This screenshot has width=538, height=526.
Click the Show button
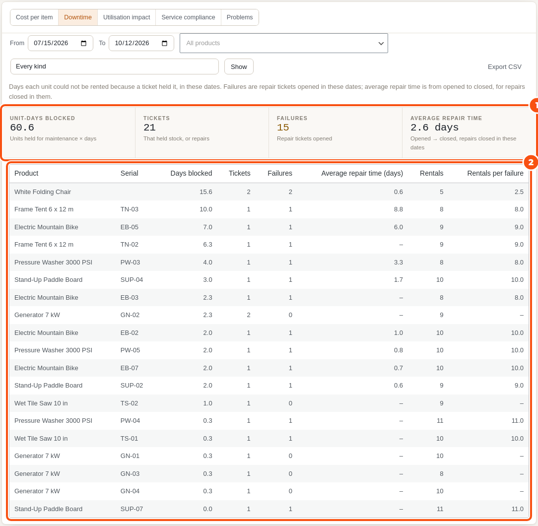click(239, 66)
